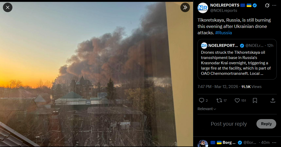Expand the Relevant sort dropdown
Viewport: 281px width, 147px height.
[x=207, y=109]
